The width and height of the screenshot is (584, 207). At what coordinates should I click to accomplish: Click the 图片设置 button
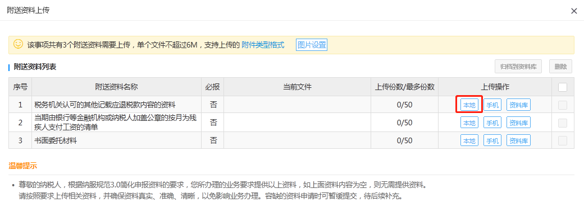tap(312, 45)
